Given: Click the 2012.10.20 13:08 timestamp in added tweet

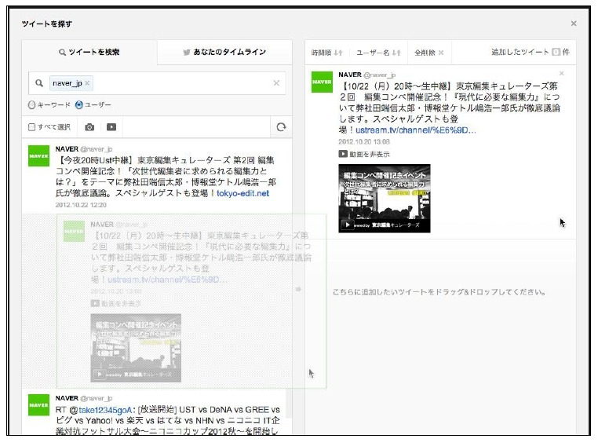Looking at the screenshot, I should (x=364, y=142).
